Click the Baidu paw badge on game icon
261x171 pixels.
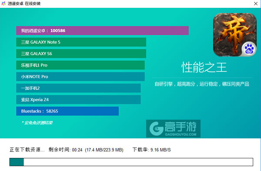[x=249, y=49]
